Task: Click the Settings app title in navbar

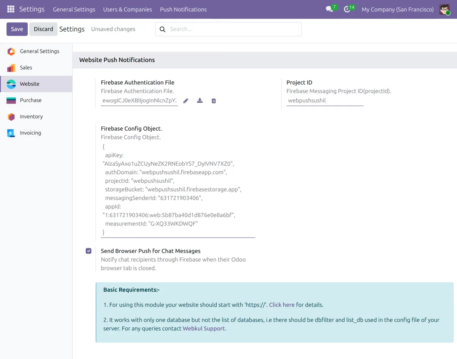Action: click(32, 9)
